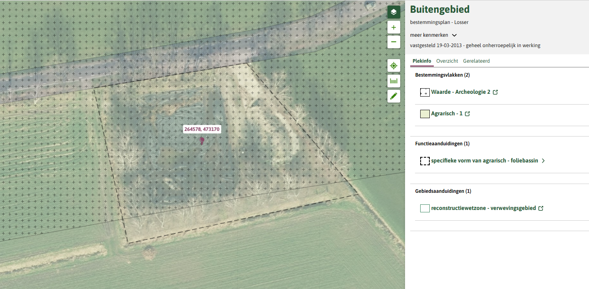This screenshot has height=289, width=589.
Task: Activate the measuring ruler tool
Action: pyautogui.click(x=394, y=81)
